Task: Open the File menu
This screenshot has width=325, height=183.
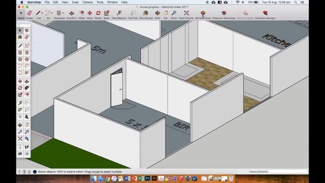Action: tap(47, 2)
